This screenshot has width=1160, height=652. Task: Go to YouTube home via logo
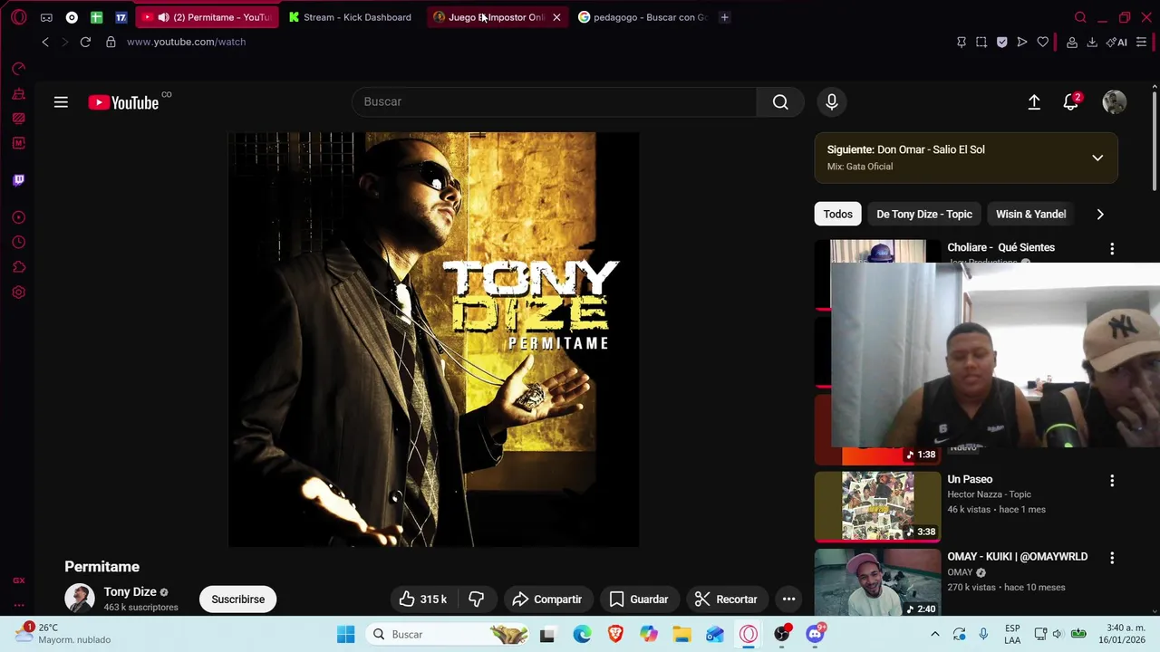pyautogui.click(x=124, y=102)
